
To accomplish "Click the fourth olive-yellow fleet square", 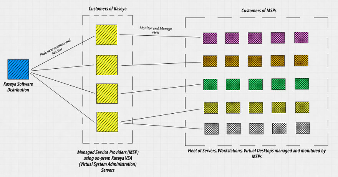I will pos(279,108).
